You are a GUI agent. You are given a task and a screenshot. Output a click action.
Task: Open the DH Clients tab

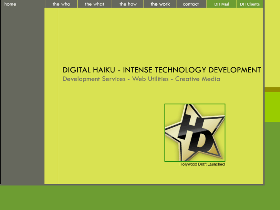250,4
